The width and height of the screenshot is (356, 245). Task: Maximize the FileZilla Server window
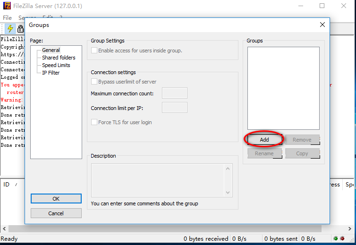pyautogui.click(x=322, y=6)
